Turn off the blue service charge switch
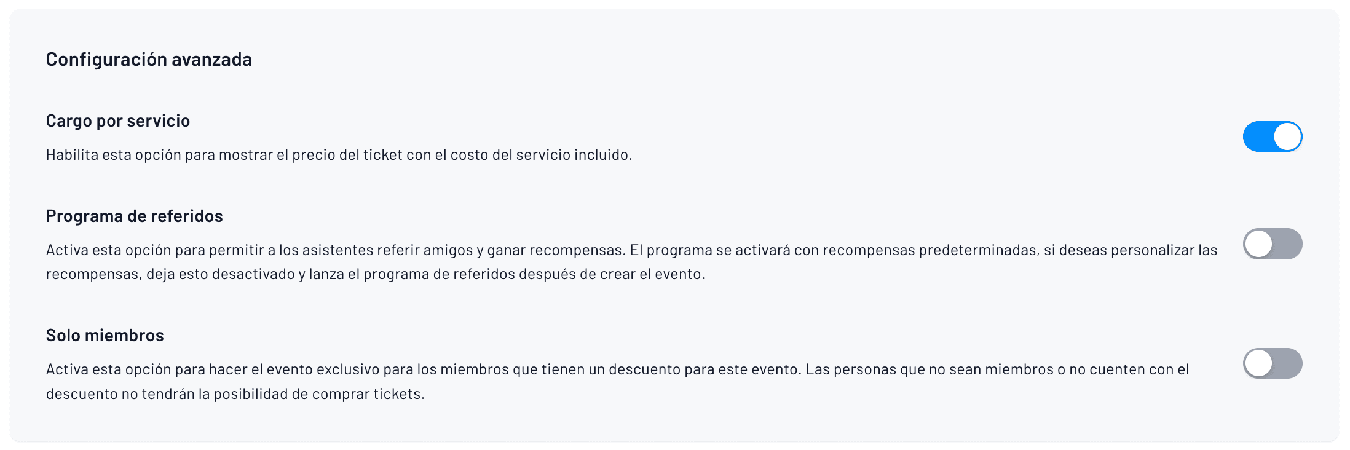The height and width of the screenshot is (450, 1350). (x=1273, y=136)
